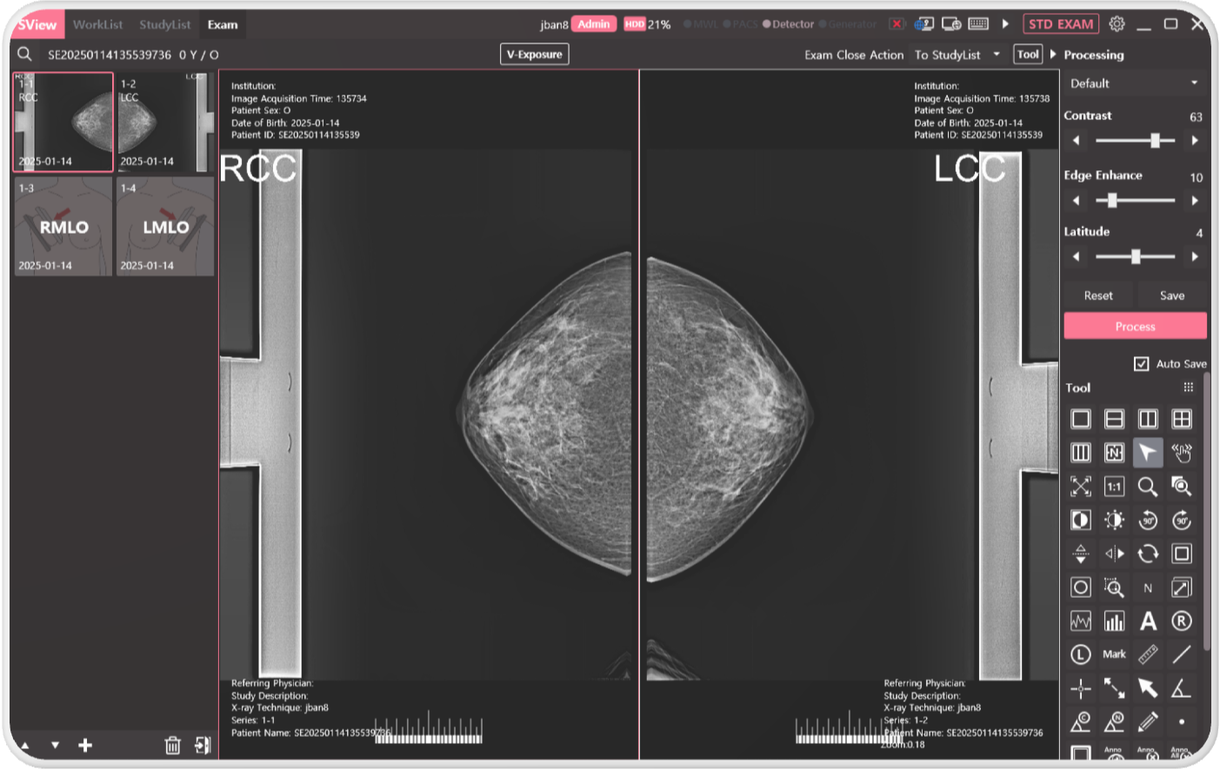
Task: Collapse the Processing panel arrow
Action: 1053,54
